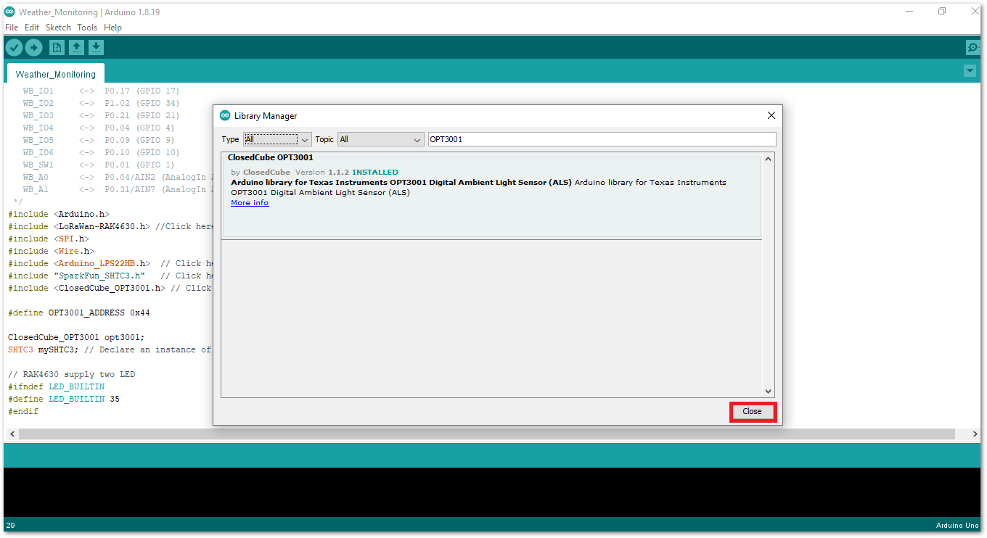987x538 pixels.
Task: Close the Library Manager with X icon
Action: [771, 115]
